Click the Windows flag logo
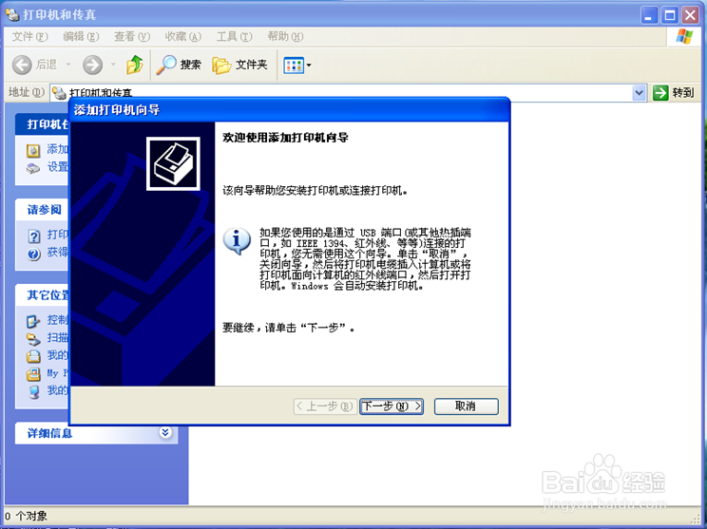The width and height of the screenshot is (707, 529). click(x=684, y=36)
